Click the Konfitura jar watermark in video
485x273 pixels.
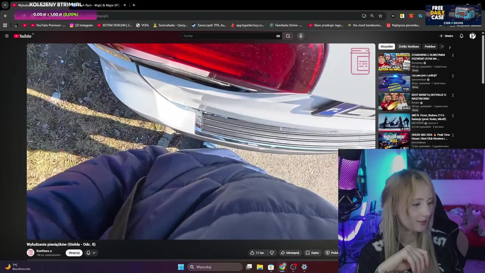click(x=360, y=61)
